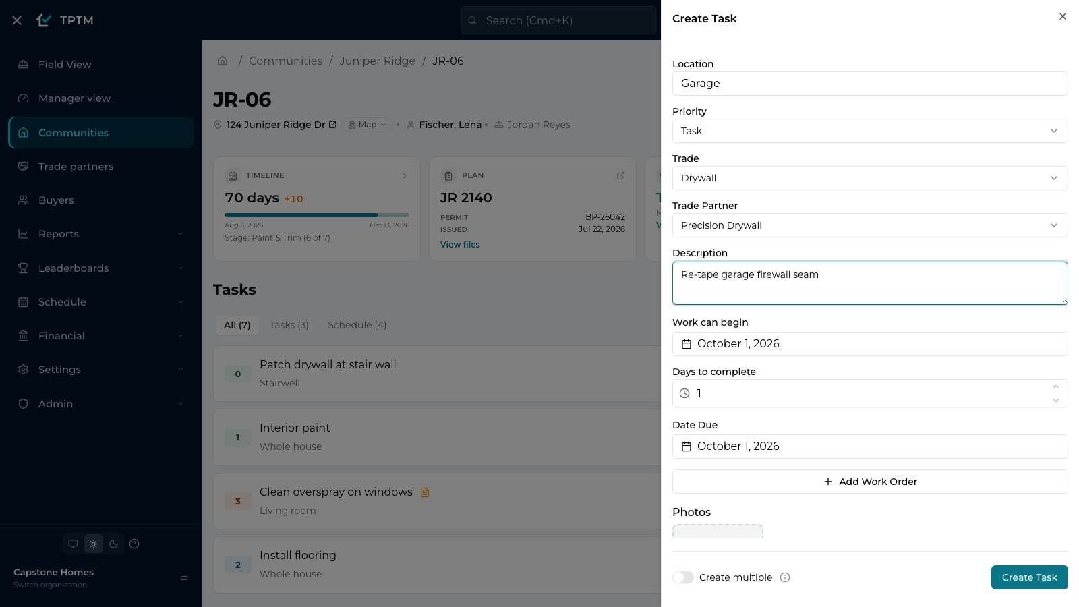Increment Days to complete stepper up
Viewport: 1079px width, 607px height.
click(x=1056, y=386)
